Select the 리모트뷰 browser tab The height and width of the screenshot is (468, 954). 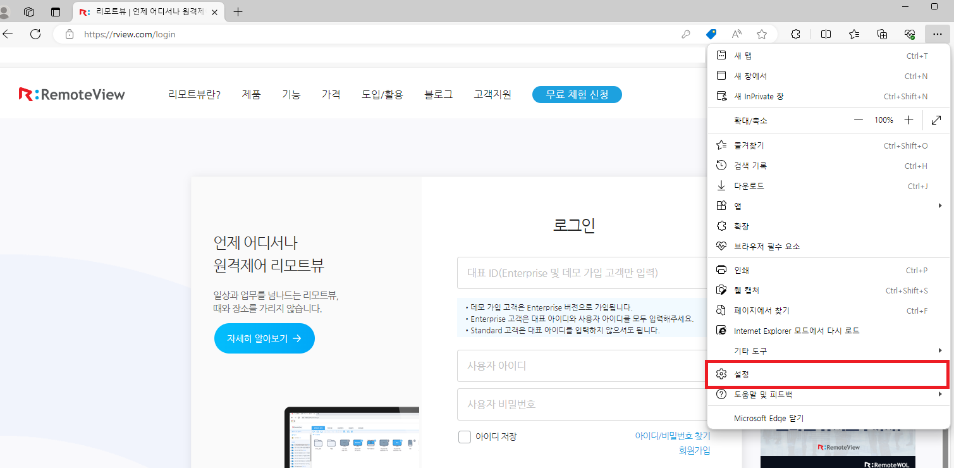[x=149, y=11]
